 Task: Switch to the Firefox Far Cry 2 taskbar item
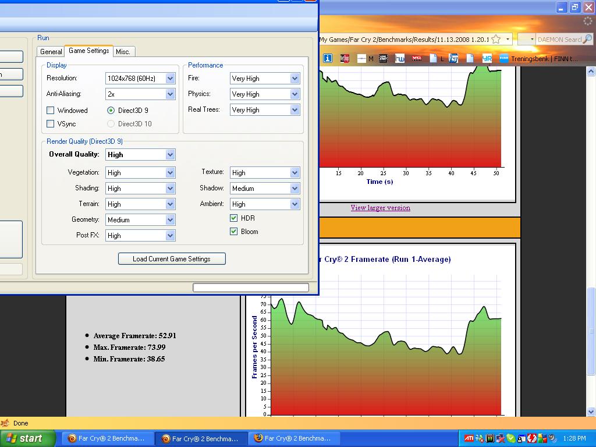293,438
